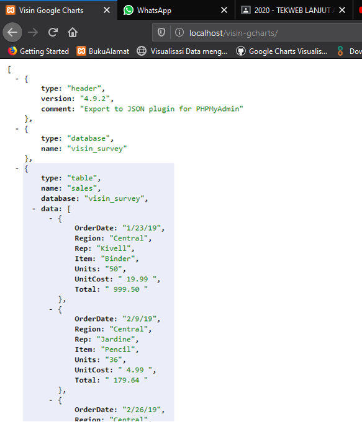
Task: Click the value "header"
Action: tap(84, 89)
